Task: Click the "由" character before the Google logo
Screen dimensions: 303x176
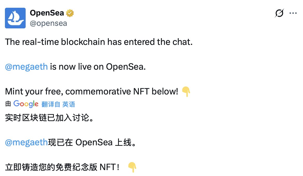Action: click(x=8, y=104)
